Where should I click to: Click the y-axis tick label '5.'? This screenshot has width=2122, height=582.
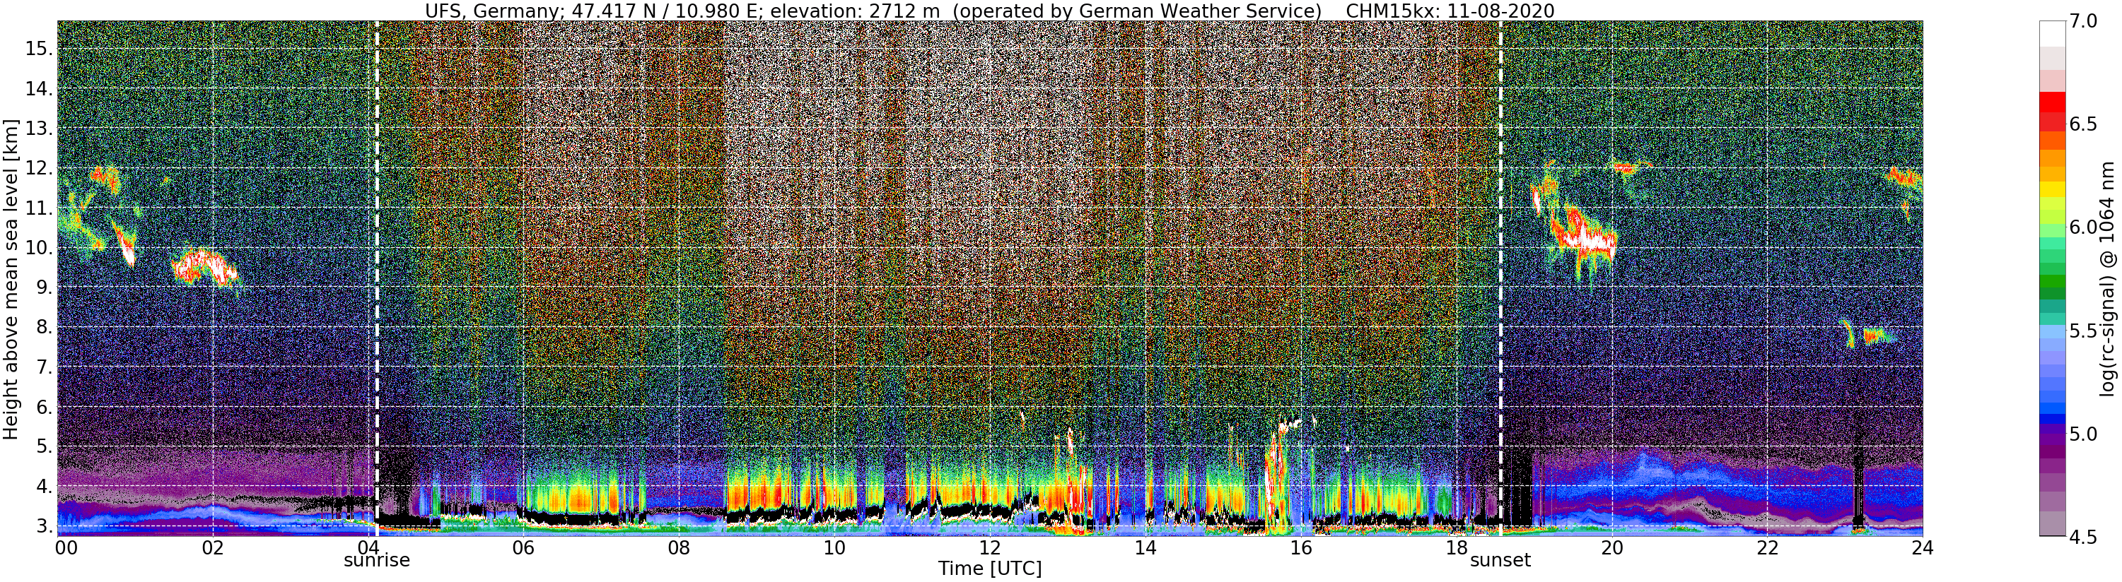tap(45, 446)
